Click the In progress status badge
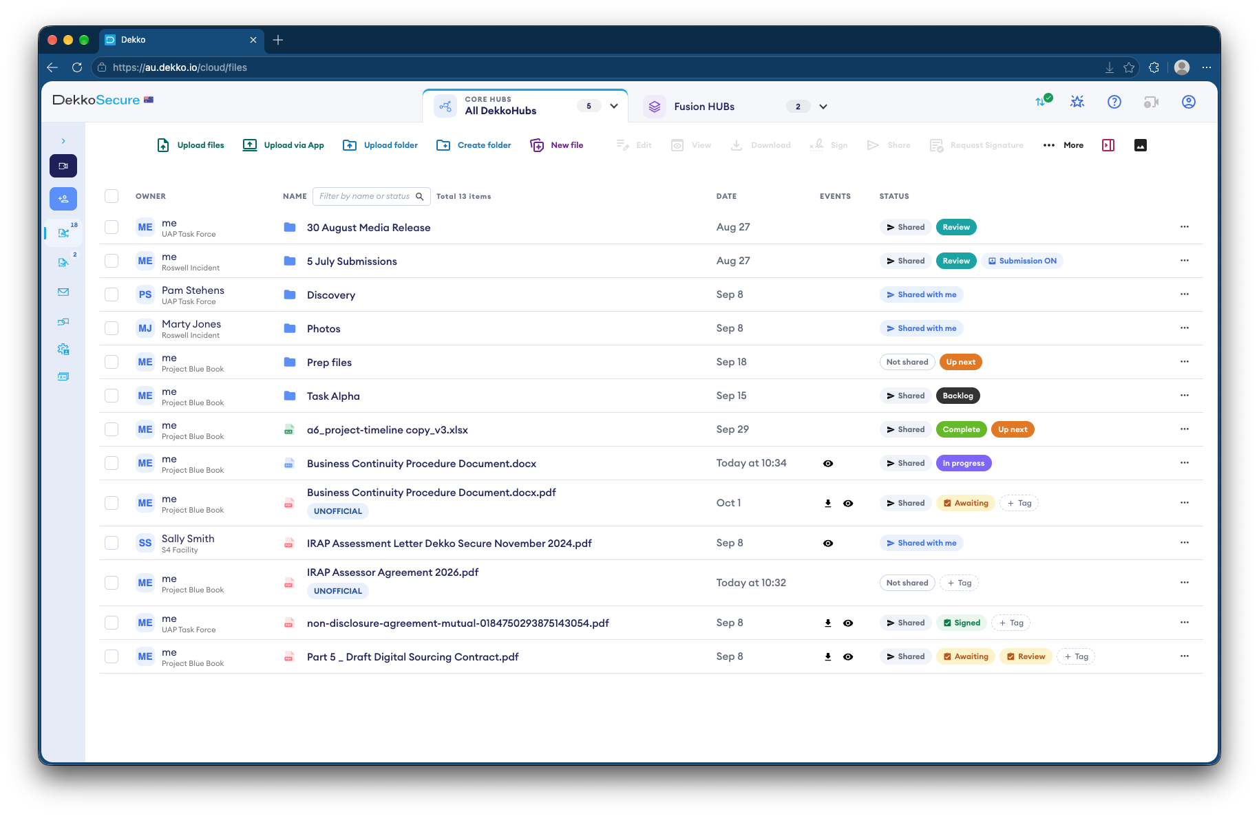This screenshot has height=816, width=1259. [964, 463]
